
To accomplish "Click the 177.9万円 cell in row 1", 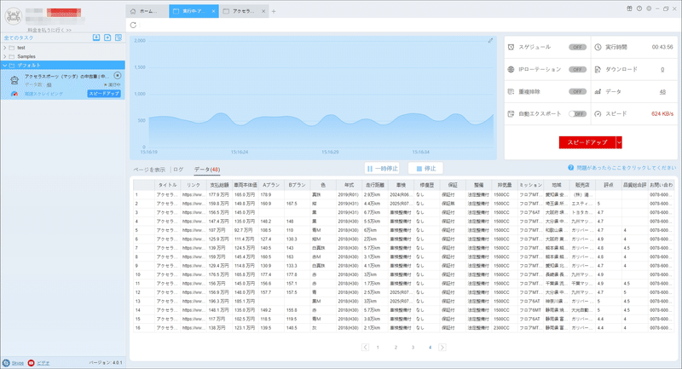I will (x=218, y=194).
